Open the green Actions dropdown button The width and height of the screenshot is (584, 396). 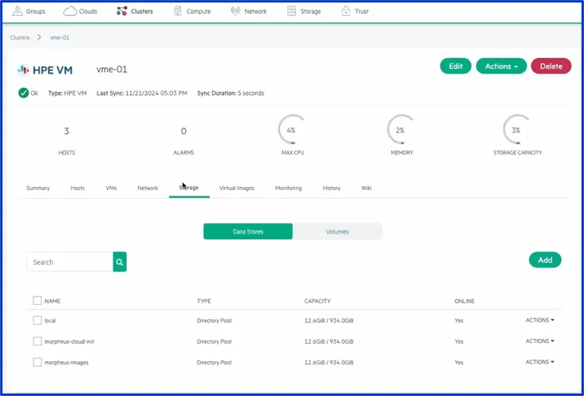tap(501, 67)
